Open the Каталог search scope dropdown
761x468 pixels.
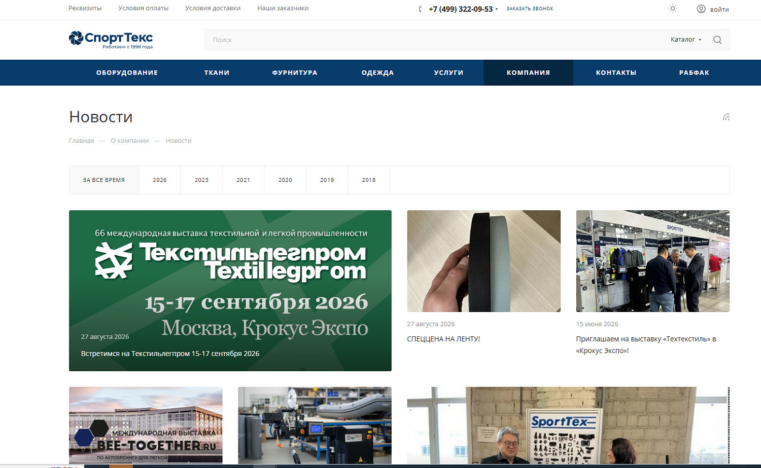click(x=686, y=40)
